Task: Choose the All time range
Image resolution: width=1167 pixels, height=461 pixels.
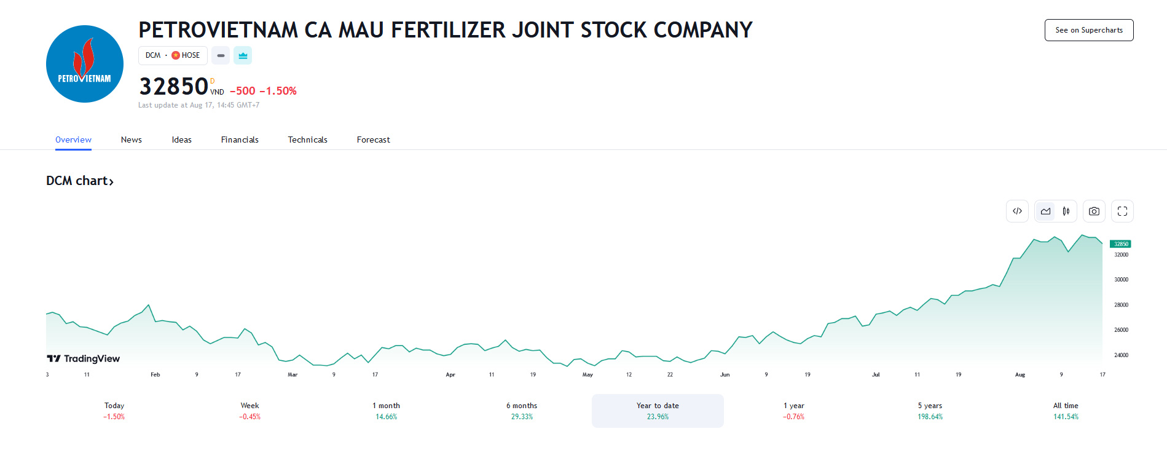Action: (x=1066, y=411)
